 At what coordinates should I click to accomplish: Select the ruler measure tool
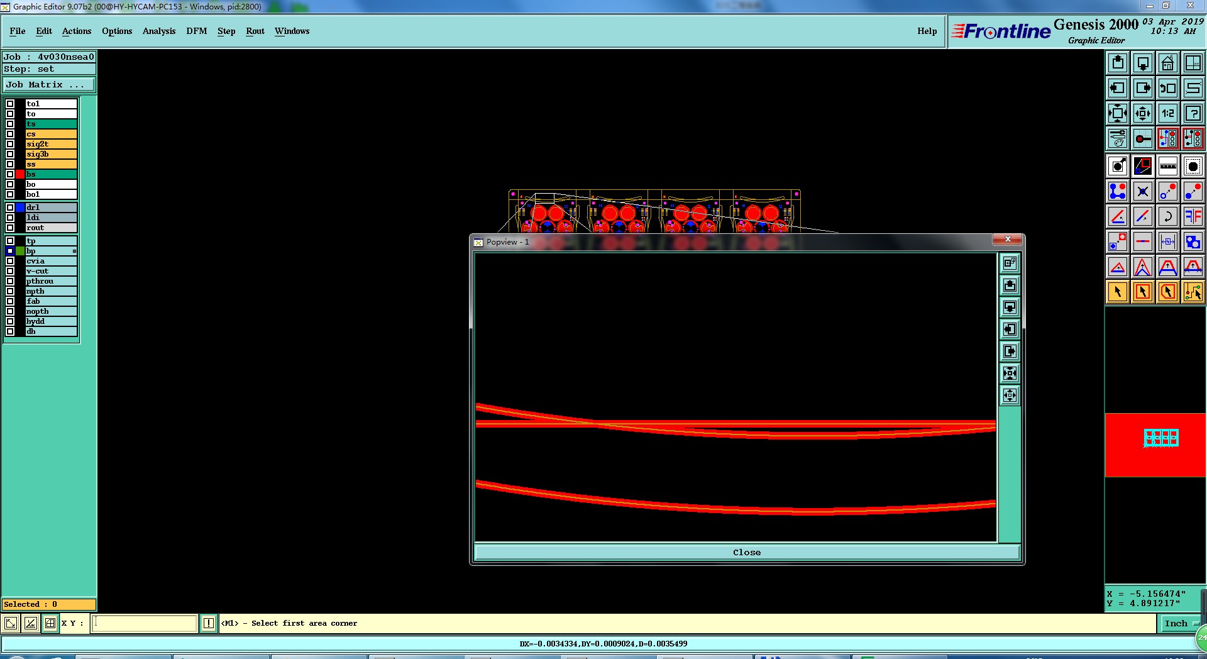click(x=1168, y=166)
